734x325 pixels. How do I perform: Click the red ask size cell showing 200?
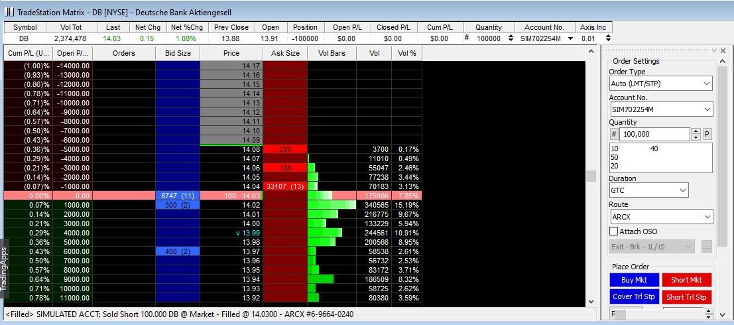(285, 149)
